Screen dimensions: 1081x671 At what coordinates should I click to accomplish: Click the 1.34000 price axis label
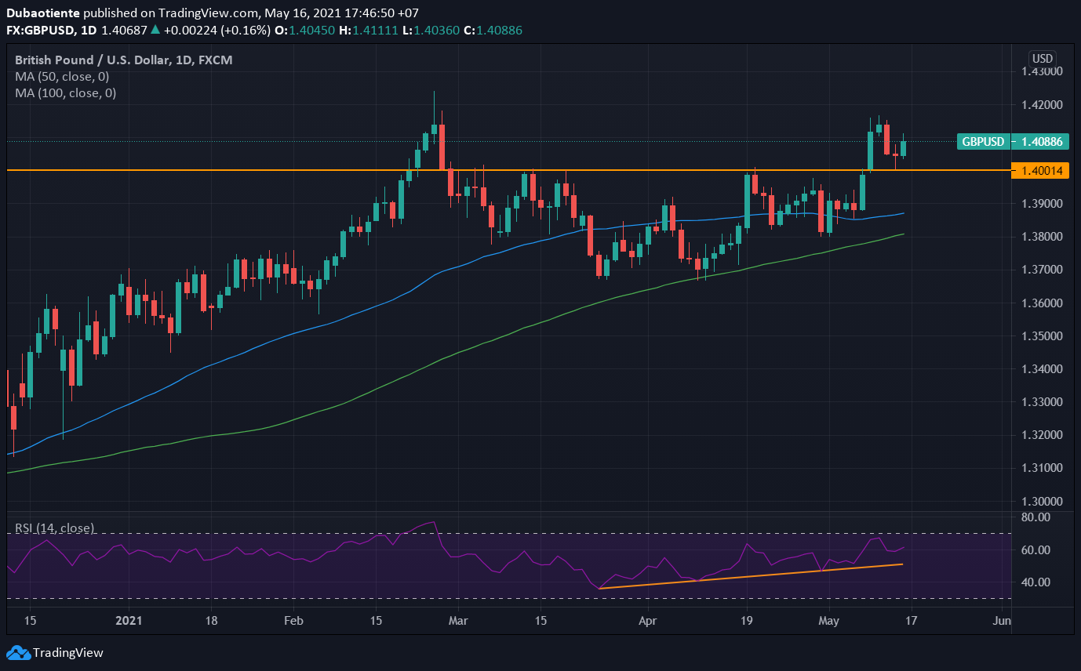[x=1042, y=369]
